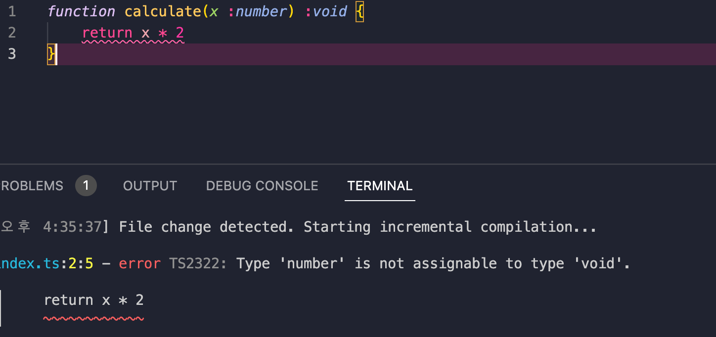The image size is (716, 337).
Task: Select the TERMINAL tab
Action: click(380, 186)
